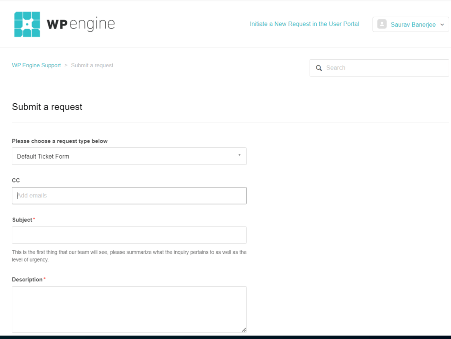
Task: Click the CC Add emails field
Action: [x=129, y=195]
